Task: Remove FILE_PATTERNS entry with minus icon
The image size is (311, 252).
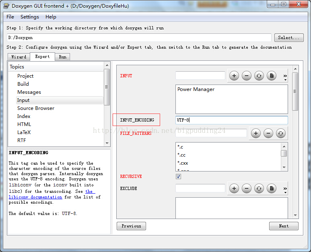Action: click(x=268, y=133)
